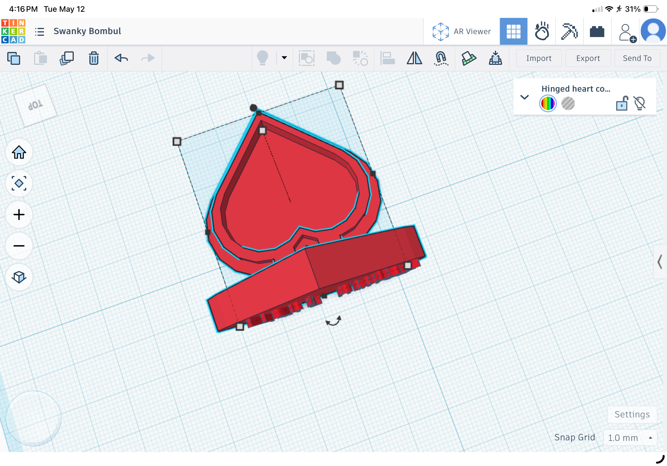Toggle show-all lightbulb icon in toolbar
Screen dimensions: 667x466
[262, 58]
